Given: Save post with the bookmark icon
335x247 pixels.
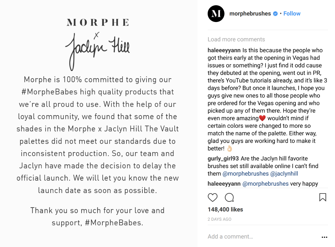Looking at the screenshot, I should pos(322,197).
